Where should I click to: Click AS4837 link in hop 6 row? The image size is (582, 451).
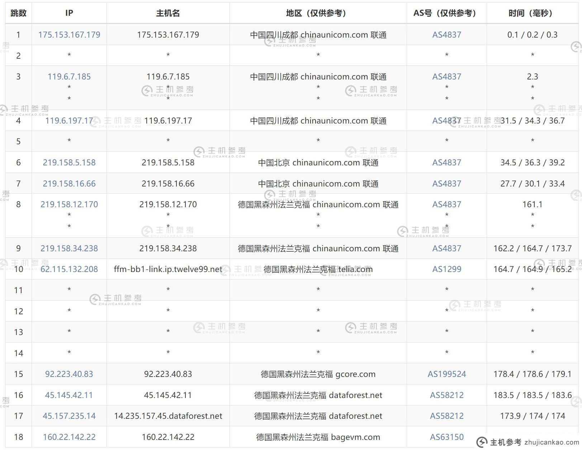coord(447,163)
